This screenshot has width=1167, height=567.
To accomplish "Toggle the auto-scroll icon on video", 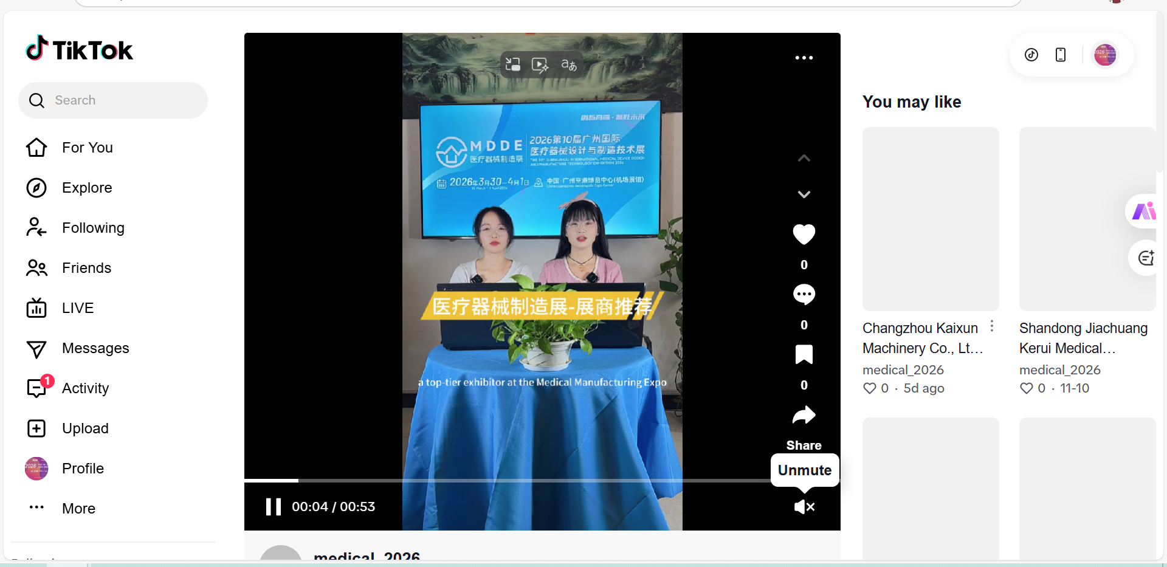I will pyautogui.click(x=540, y=65).
